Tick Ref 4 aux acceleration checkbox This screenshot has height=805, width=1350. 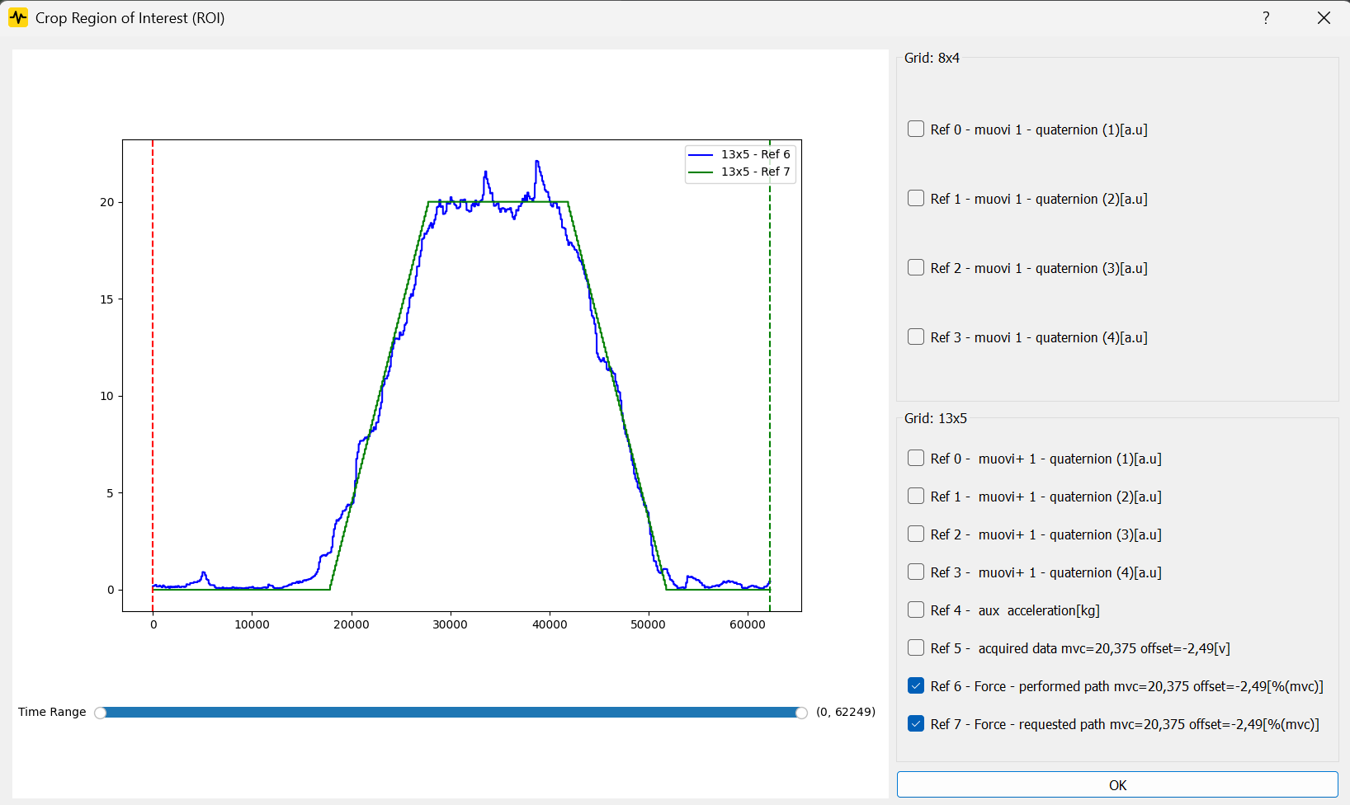pyautogui.click(x=916, y=610)
